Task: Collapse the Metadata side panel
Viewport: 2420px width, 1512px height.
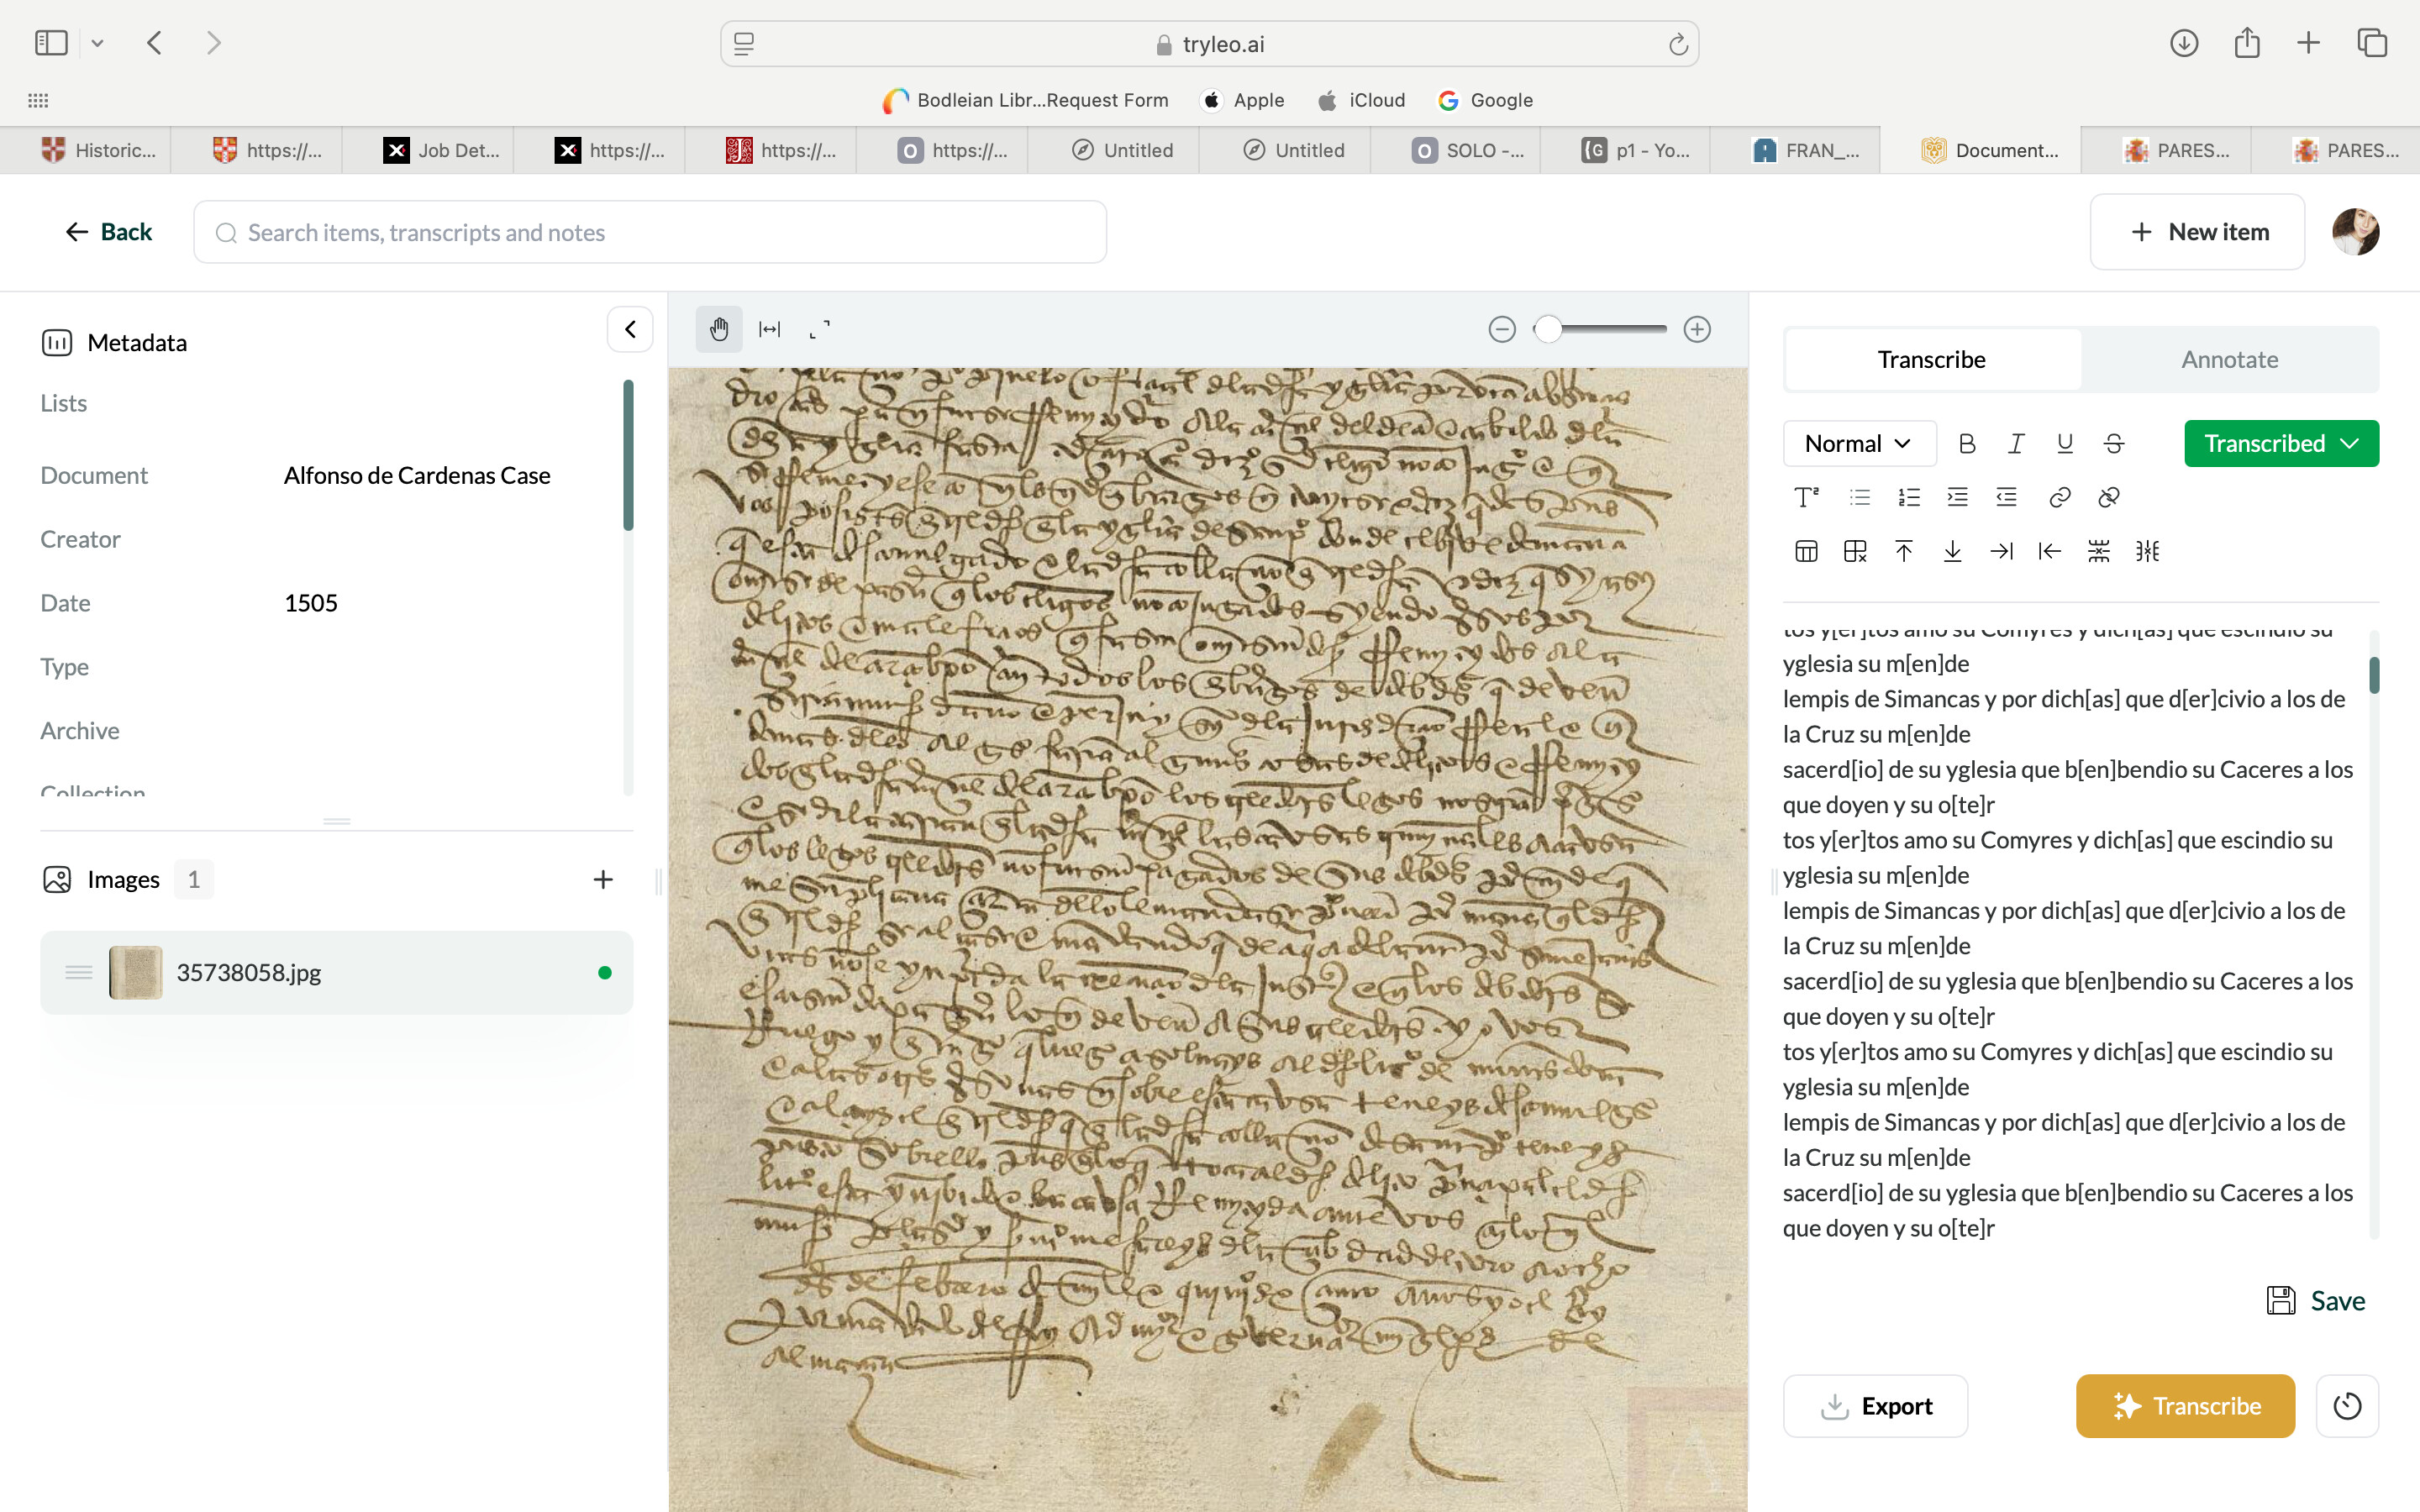Action: point(630,329)
